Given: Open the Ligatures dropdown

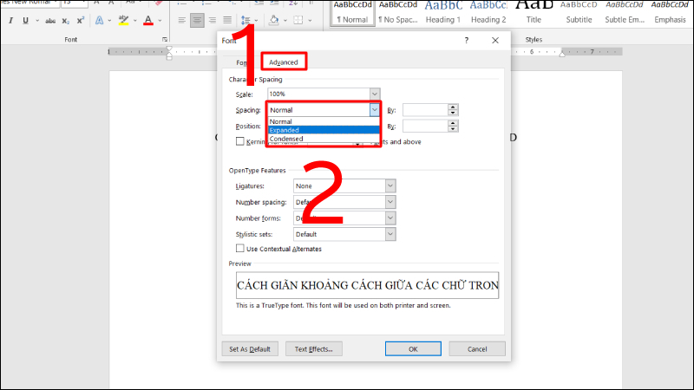Looking at the screenshot, I should pyautogui.click(x=390, y=185).
